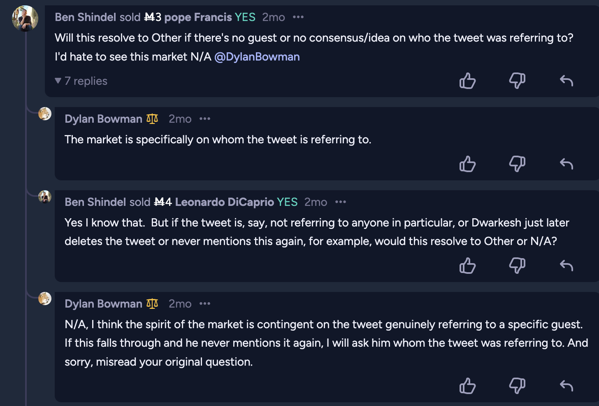Reply to Ben's Leonardo DiCaprio comment

[x=566, y=266]
